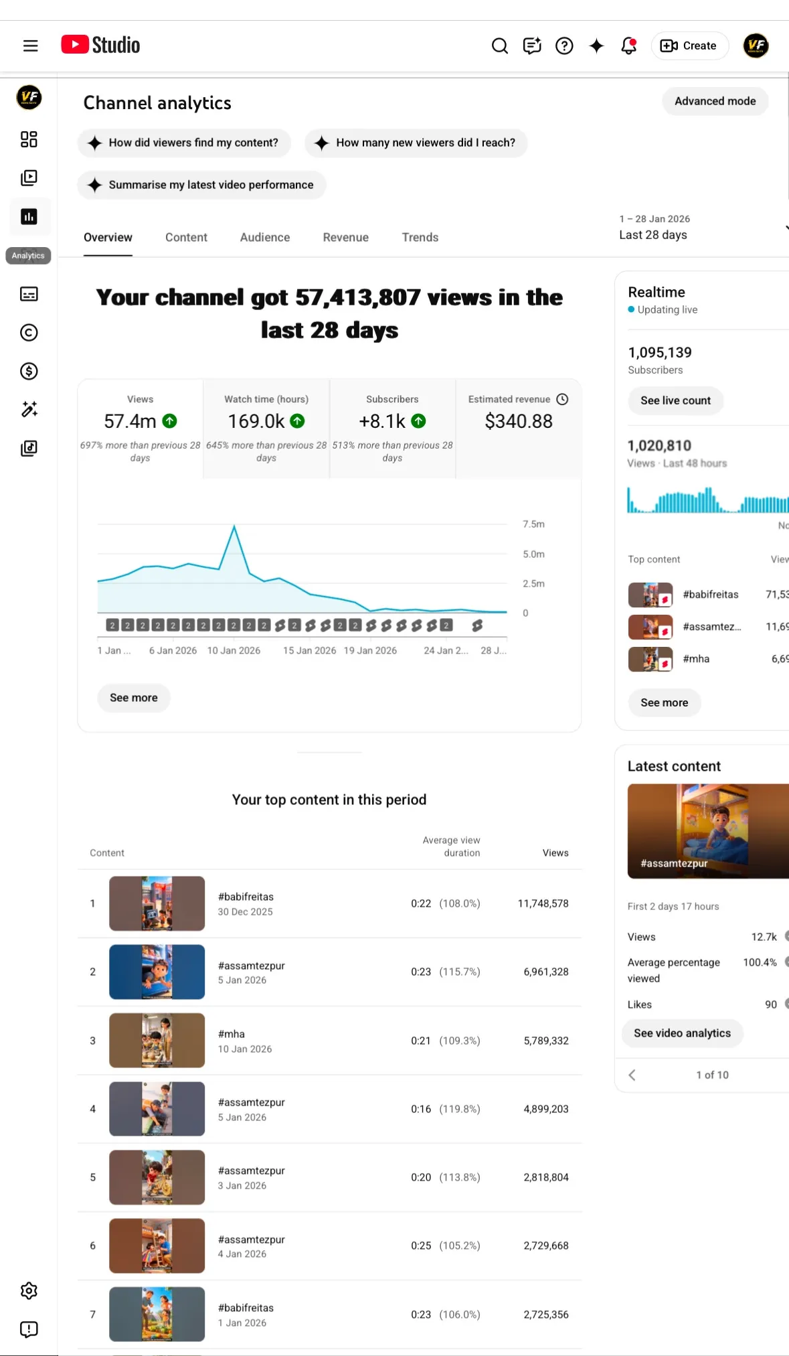The width and height of the screenshot is (789, 1356).
Task: Switch to the Trends tab
Action: pyautogui.click(x=420, y=238)
